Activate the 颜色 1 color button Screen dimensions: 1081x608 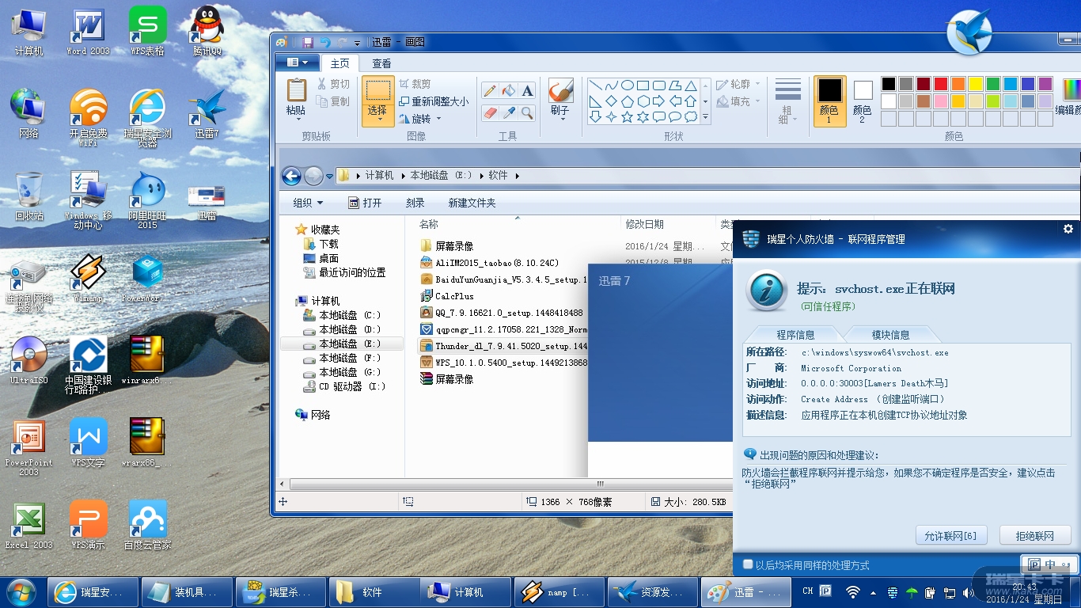pyautogui.click(x=829, y=101)
